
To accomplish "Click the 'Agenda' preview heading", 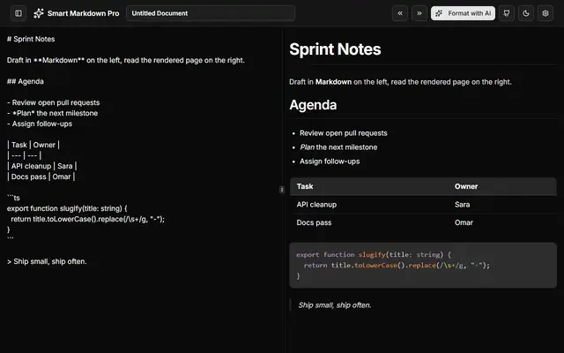I will 313,105.
